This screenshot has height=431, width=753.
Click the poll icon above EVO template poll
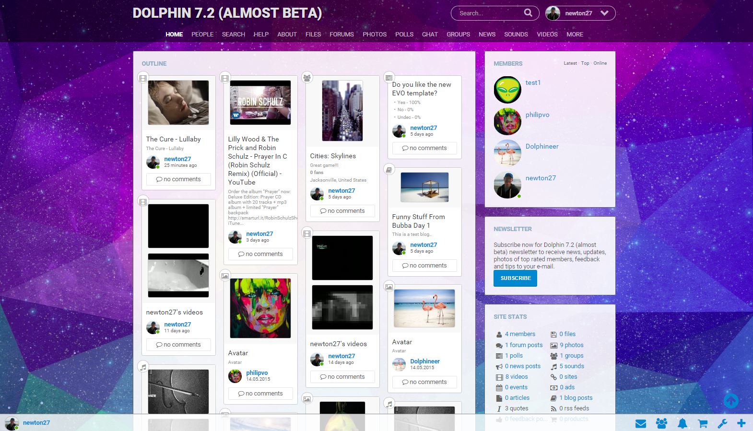[x=389, y=78]
